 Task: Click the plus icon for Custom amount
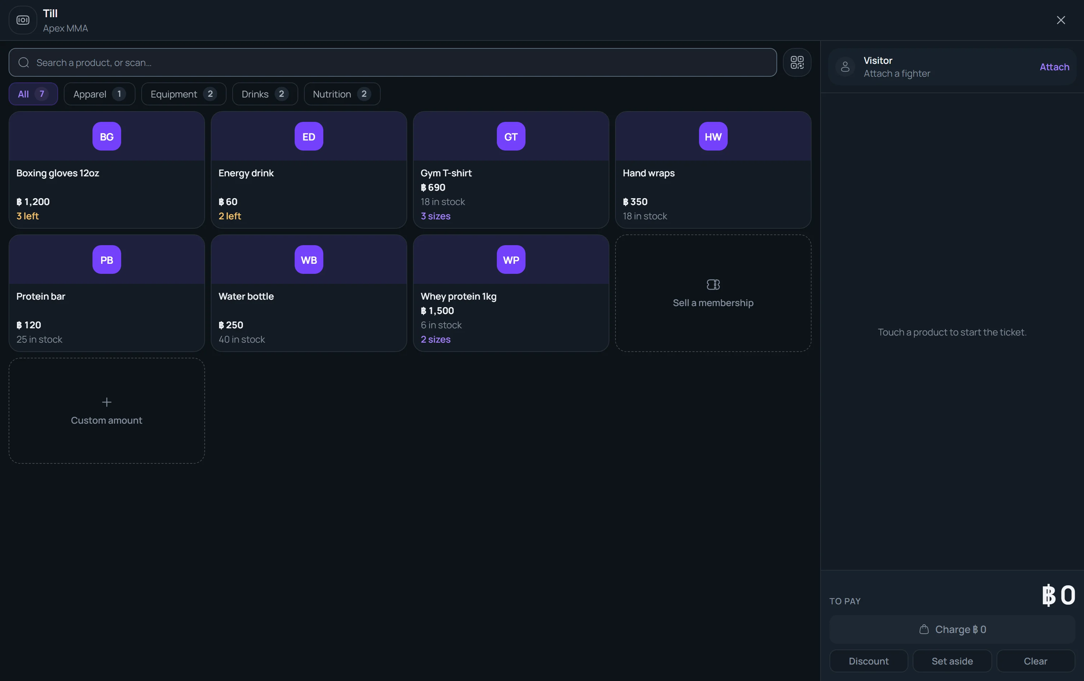107,402
